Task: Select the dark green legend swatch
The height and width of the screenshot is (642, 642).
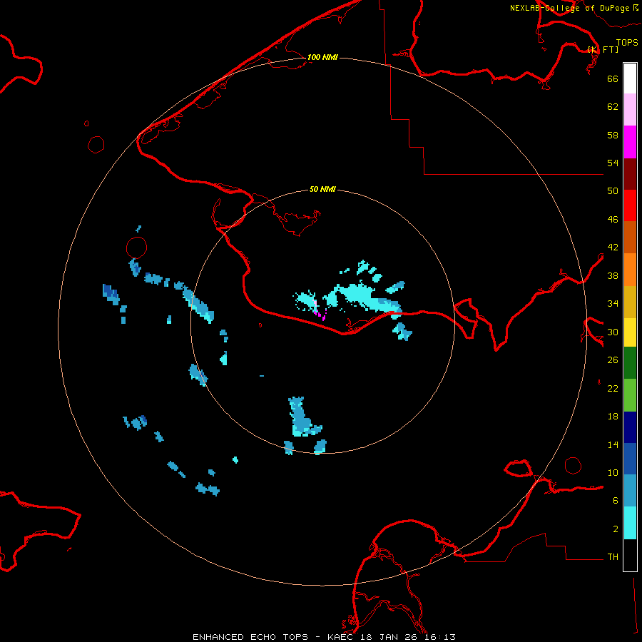Action: pos(630,363)
